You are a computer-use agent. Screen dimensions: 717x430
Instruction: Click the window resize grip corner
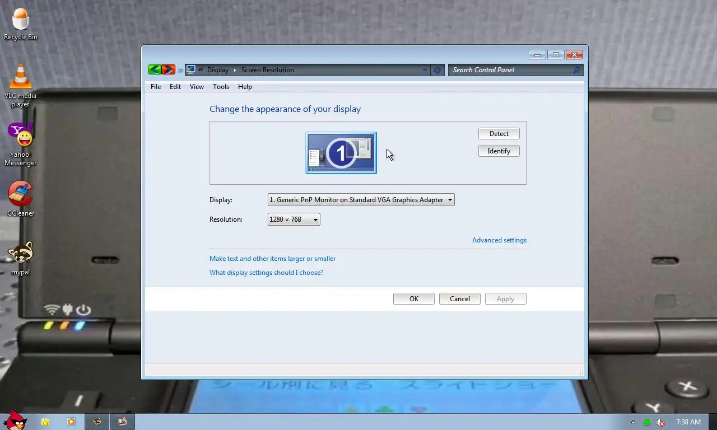pyautogui.click(x=580, y=372)
